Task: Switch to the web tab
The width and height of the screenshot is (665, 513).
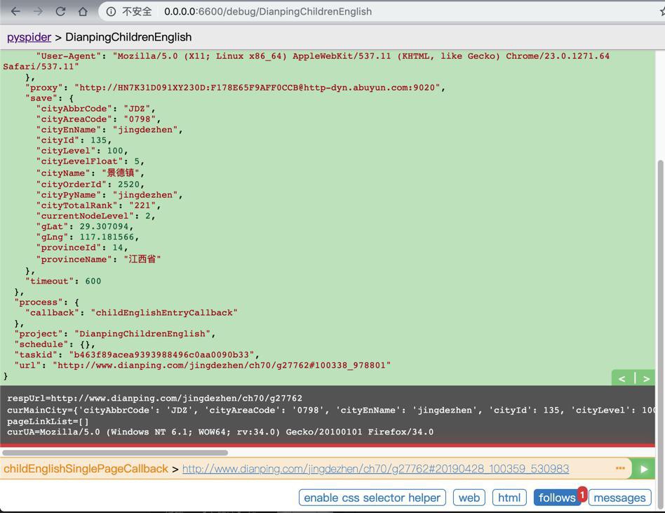Action: click(469, 498)
